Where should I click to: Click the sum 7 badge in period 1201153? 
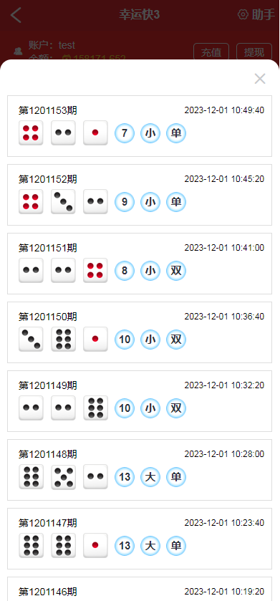point(125,133)
